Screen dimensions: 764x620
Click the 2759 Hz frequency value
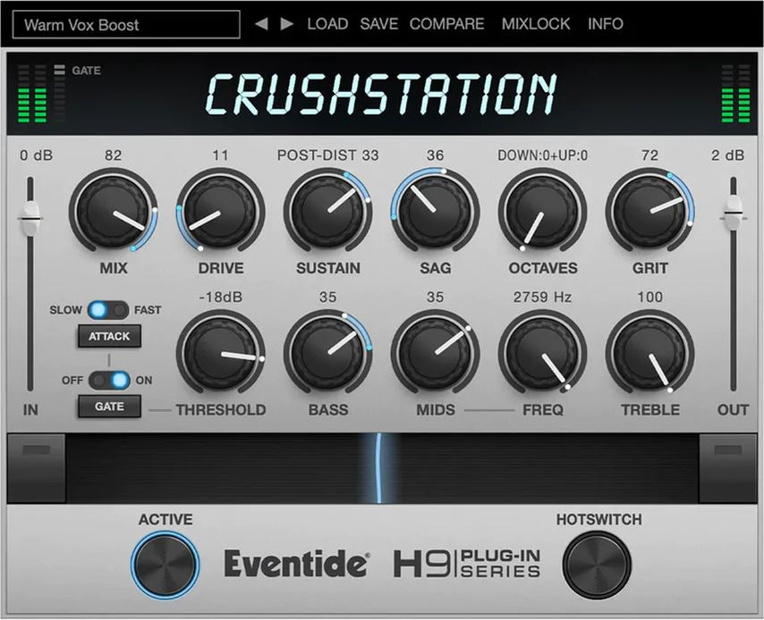tap(542, 297)
